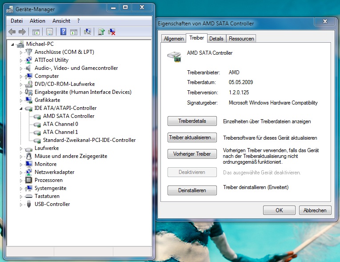Select the Eingabegeräte HID icon
The height and width of the screenshot is (262, 340).
[x=29, y=92]
